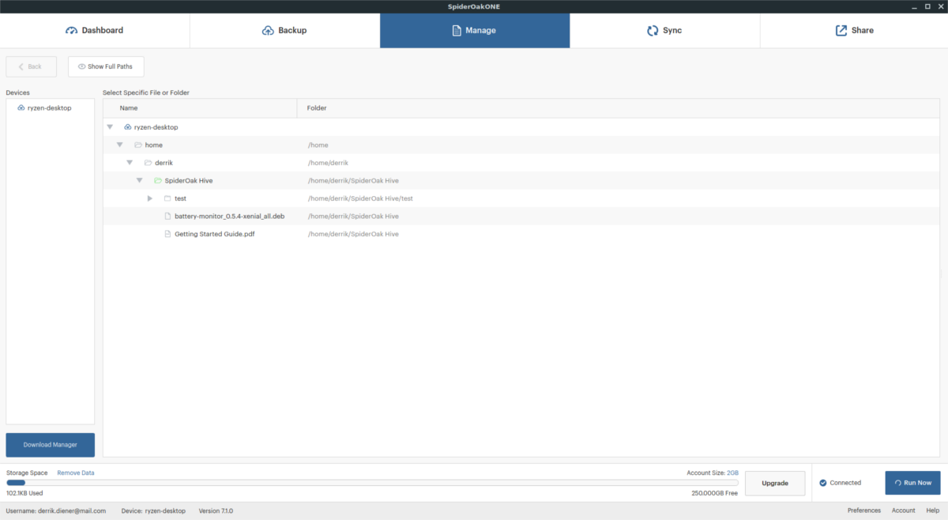
Task: Click the Back button
Action: [x=31, y=66]
